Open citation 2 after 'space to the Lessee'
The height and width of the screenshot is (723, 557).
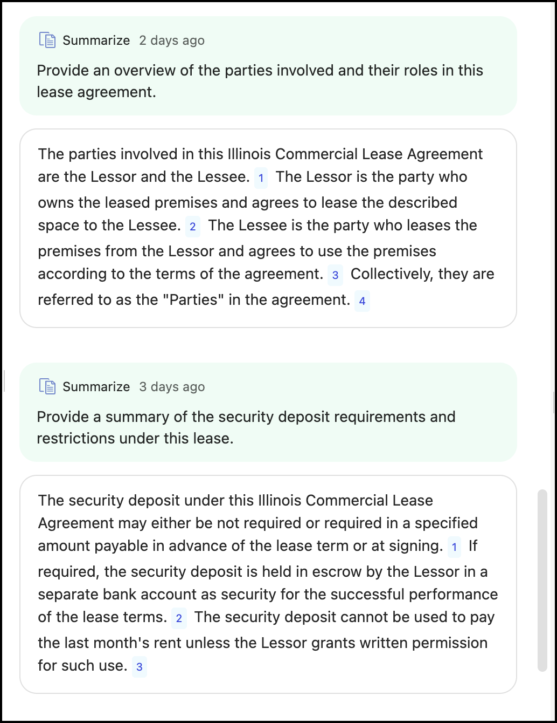tap(193, 227)
